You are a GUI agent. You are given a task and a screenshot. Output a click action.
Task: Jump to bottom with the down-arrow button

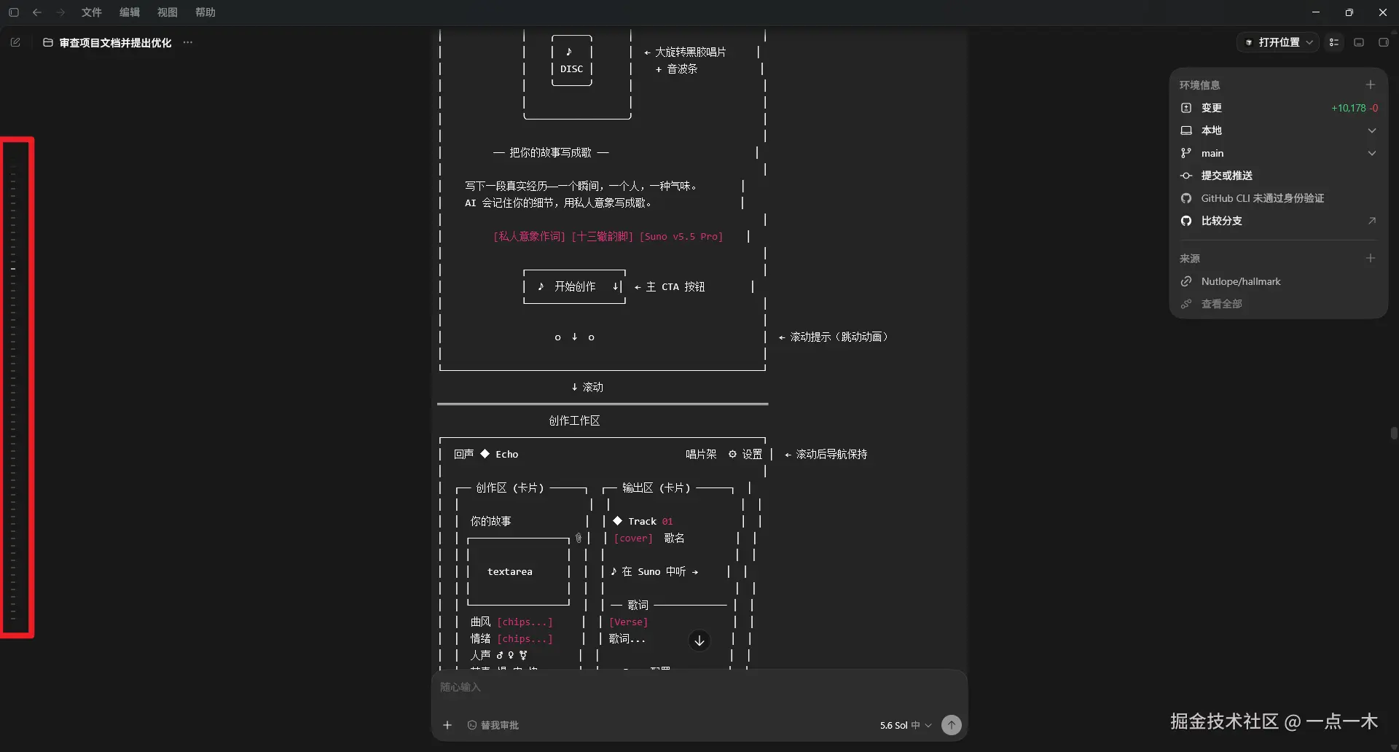pos(699,641)
